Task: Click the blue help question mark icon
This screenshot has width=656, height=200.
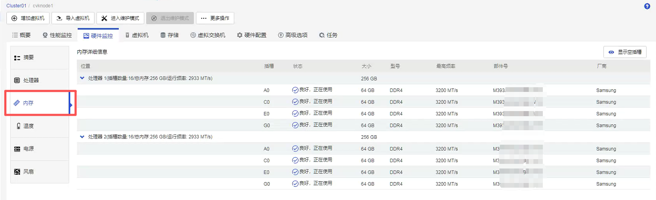Action: pos(647,6)
